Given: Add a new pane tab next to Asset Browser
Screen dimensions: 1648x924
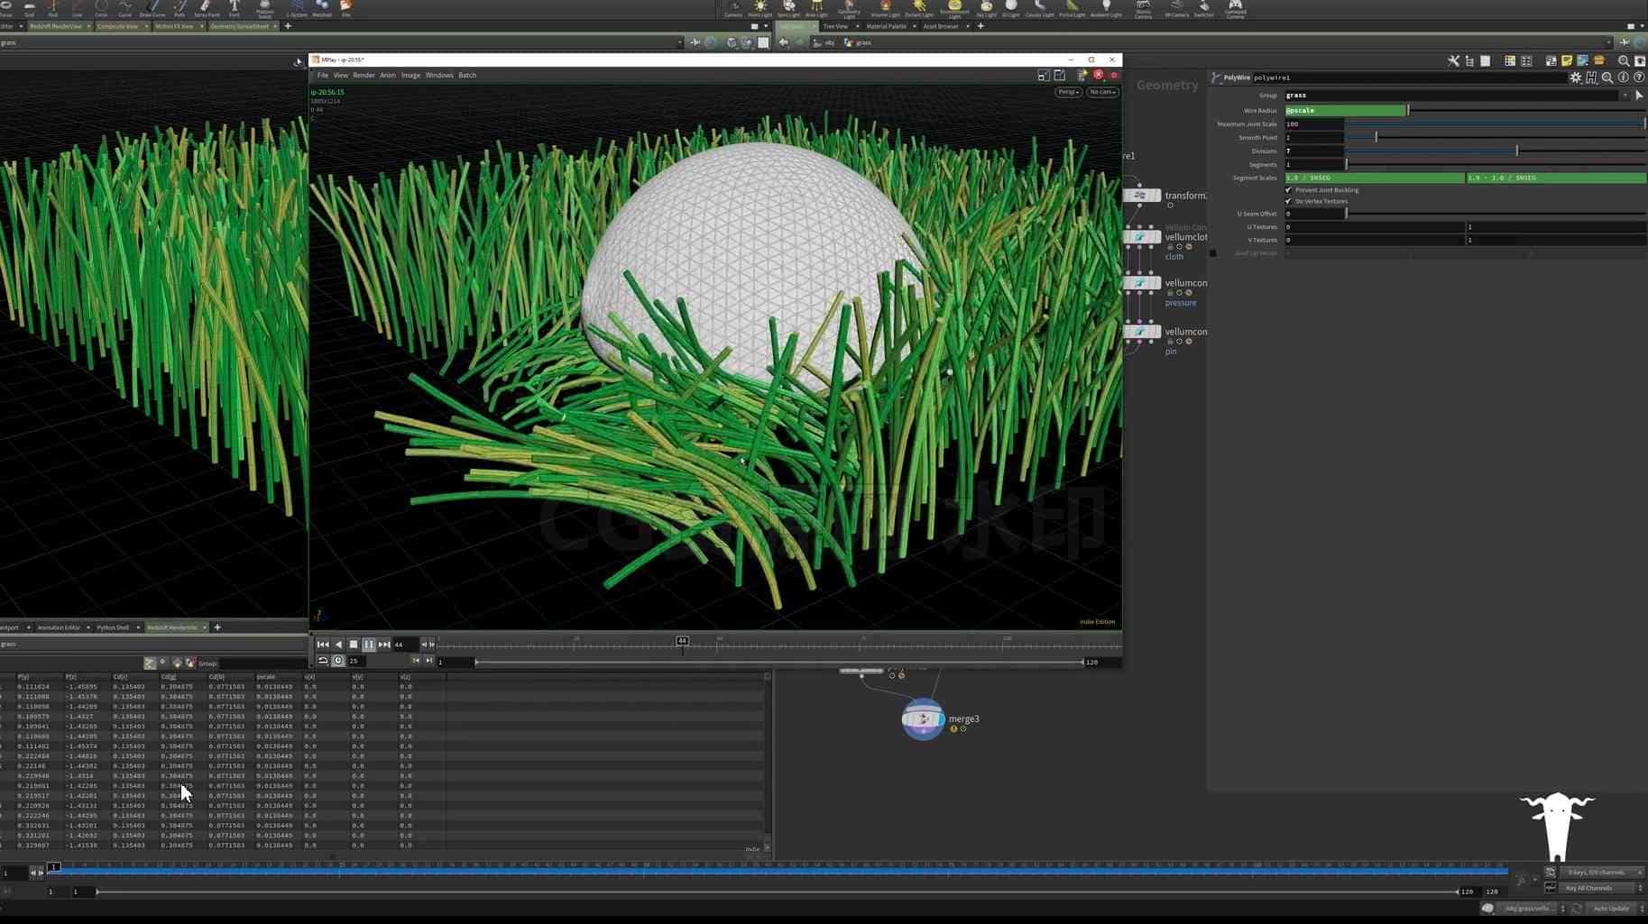Looking at the screenshot, I should tap(981, 26).
